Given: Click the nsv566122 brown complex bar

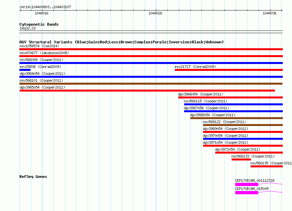Looking at the screenshot, I should (243, 125).
